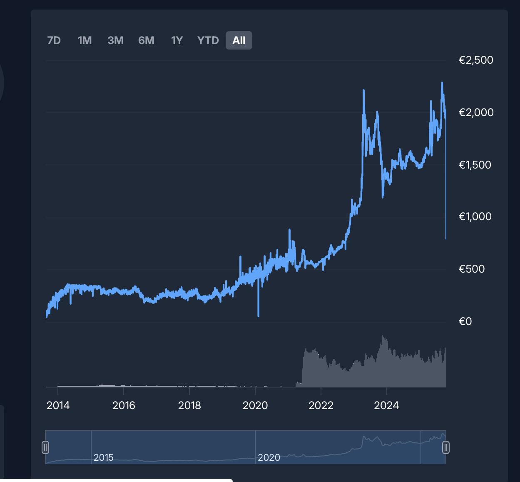This screenshot has width=520, height=482.
Task: Show the 3M price history
Action: click(x=115, y=40)
